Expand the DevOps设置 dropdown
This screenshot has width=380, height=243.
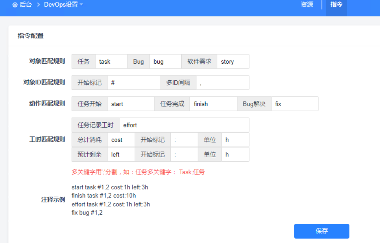(63, 4)
